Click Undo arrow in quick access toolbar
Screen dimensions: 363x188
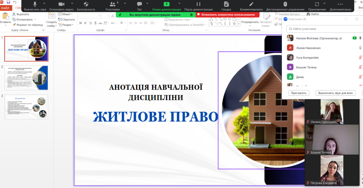tap(14, 2)
